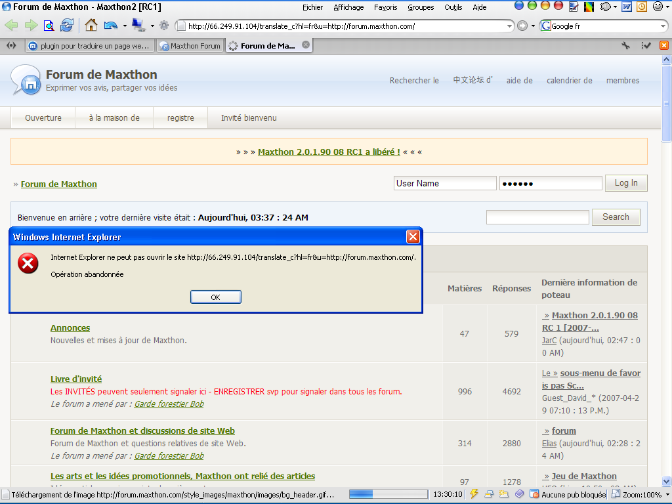
Task: Click the Log In button
Action: pyautogui.click(x=625, y=183)
